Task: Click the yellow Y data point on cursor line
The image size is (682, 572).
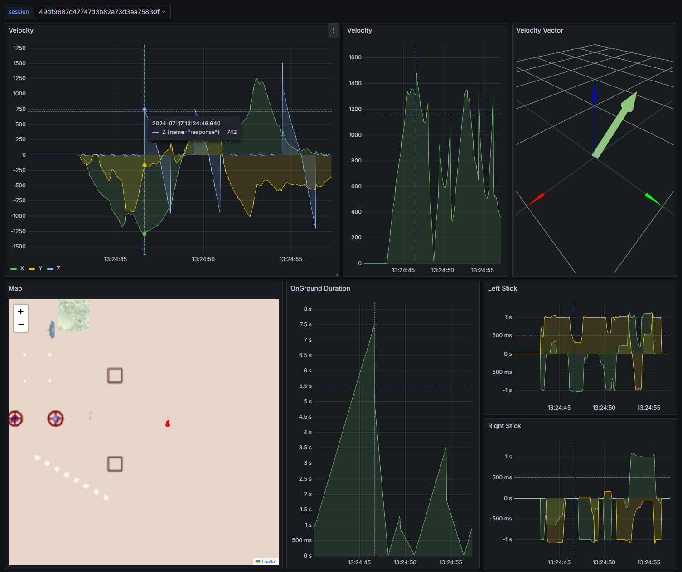Action: pos(145,165)
